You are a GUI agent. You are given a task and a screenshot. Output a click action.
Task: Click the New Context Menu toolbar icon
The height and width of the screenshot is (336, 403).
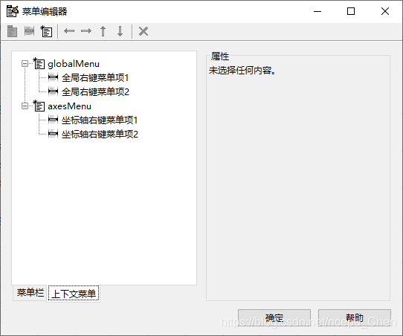[x=46, y=31]
